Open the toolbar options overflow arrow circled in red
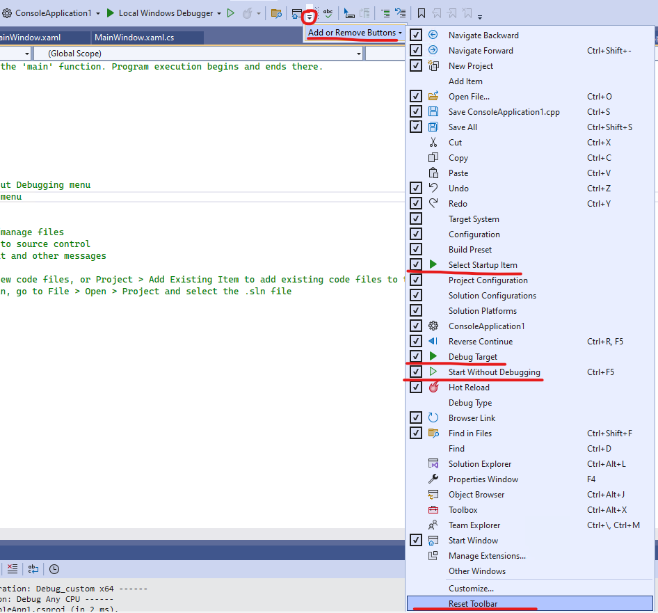Viewport: 658px width, 613px height. pos(310,17)
